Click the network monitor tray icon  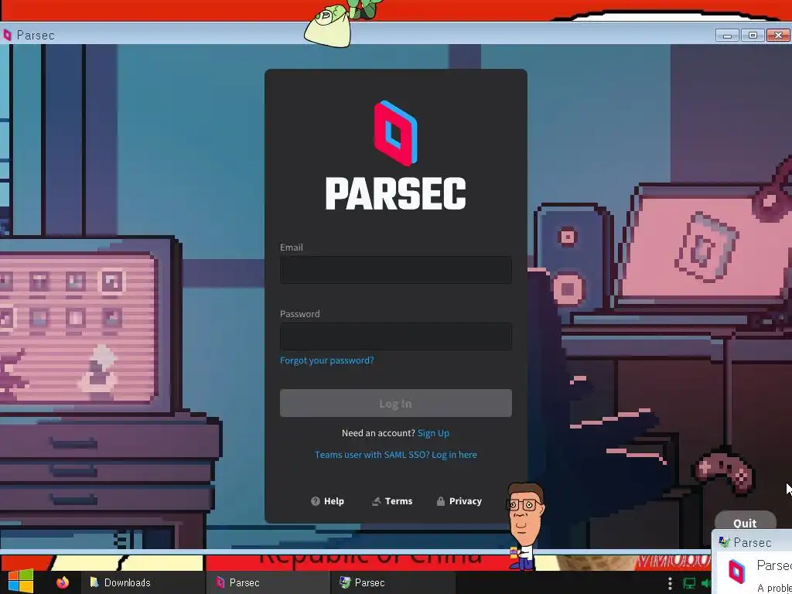tap(689, 583)
